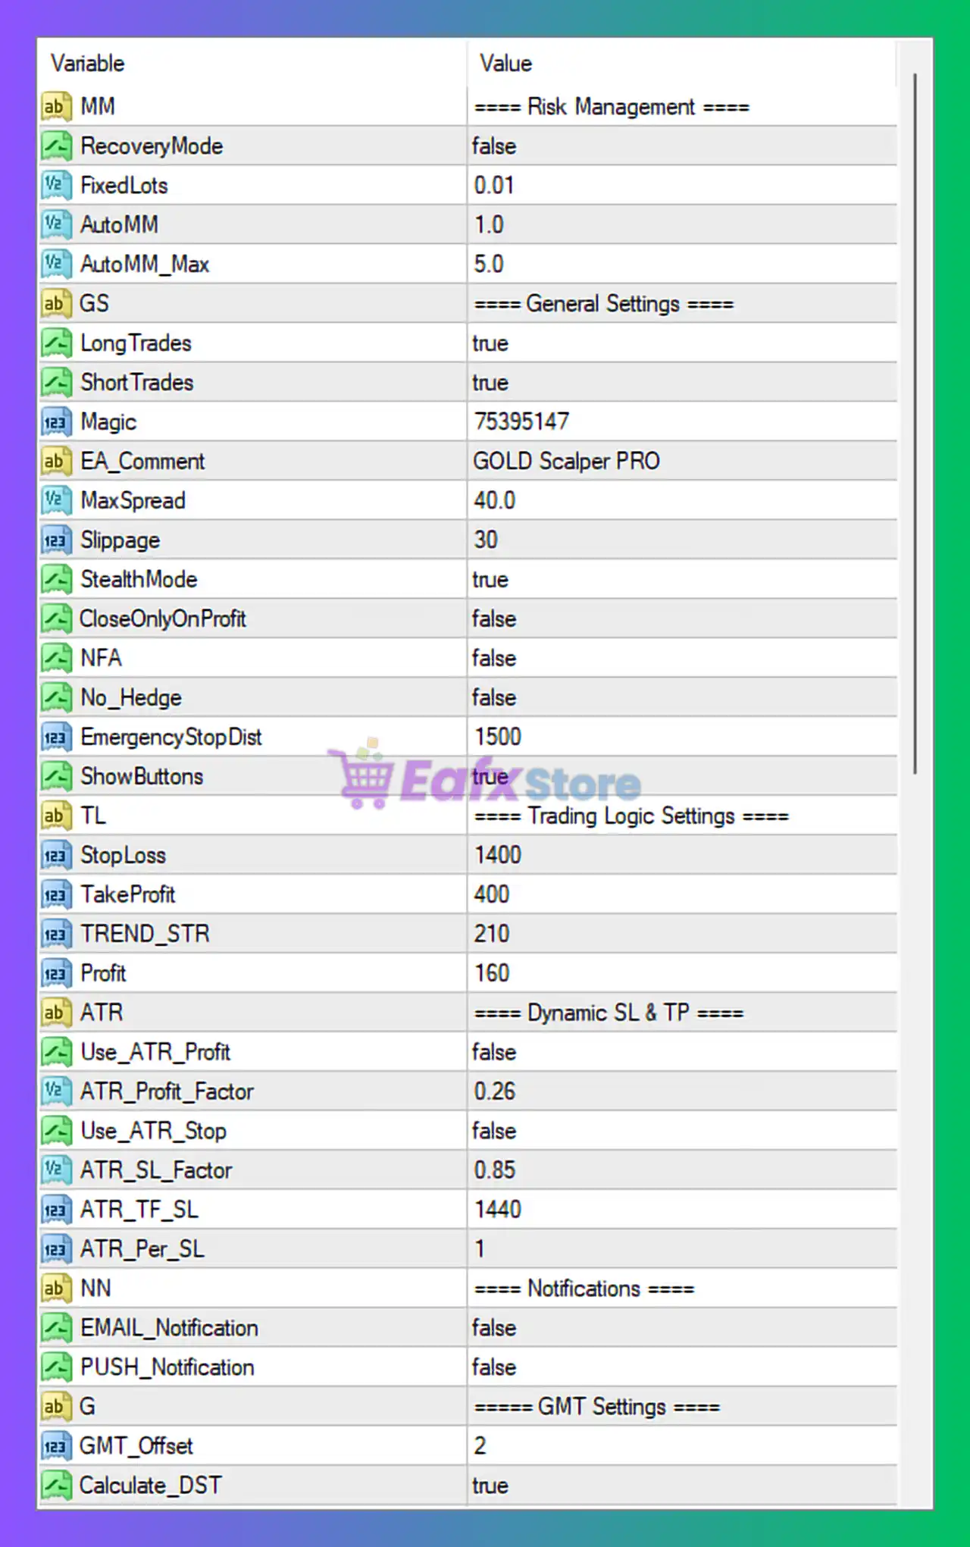Viewport: 970px width, 1547px height.
Task: Click the boolean icon next to RecoveryMode
Action: click(x=56, y=146)
